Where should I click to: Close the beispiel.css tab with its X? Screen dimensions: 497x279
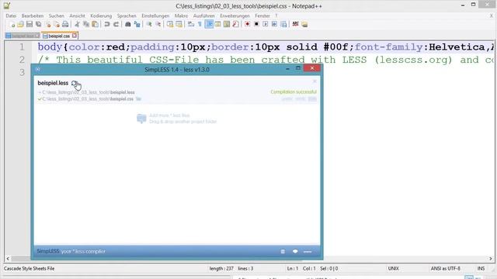click(x=75, y=36)
